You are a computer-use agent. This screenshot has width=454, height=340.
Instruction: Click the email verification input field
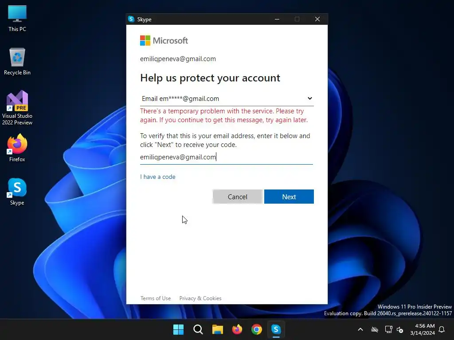click(x=227, y=157)
